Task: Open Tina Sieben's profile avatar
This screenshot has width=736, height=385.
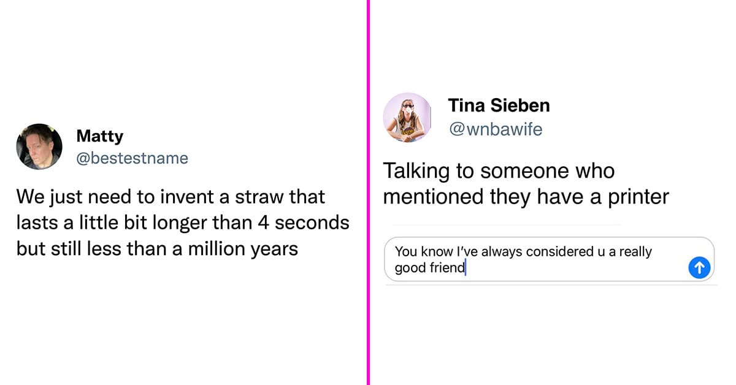Action: 407,117
